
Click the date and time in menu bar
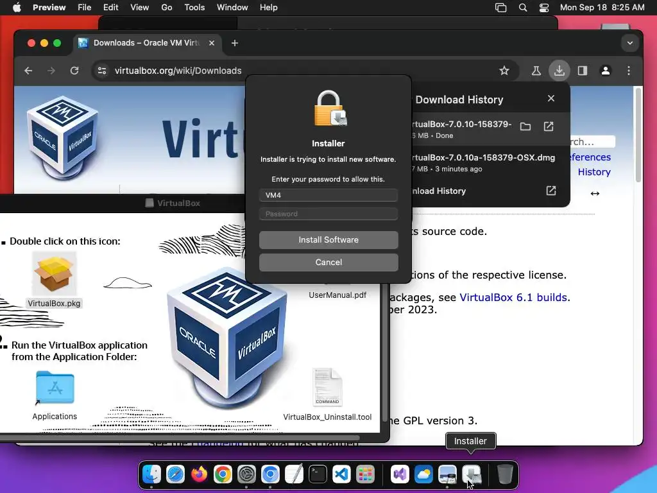tap(602, 8)
